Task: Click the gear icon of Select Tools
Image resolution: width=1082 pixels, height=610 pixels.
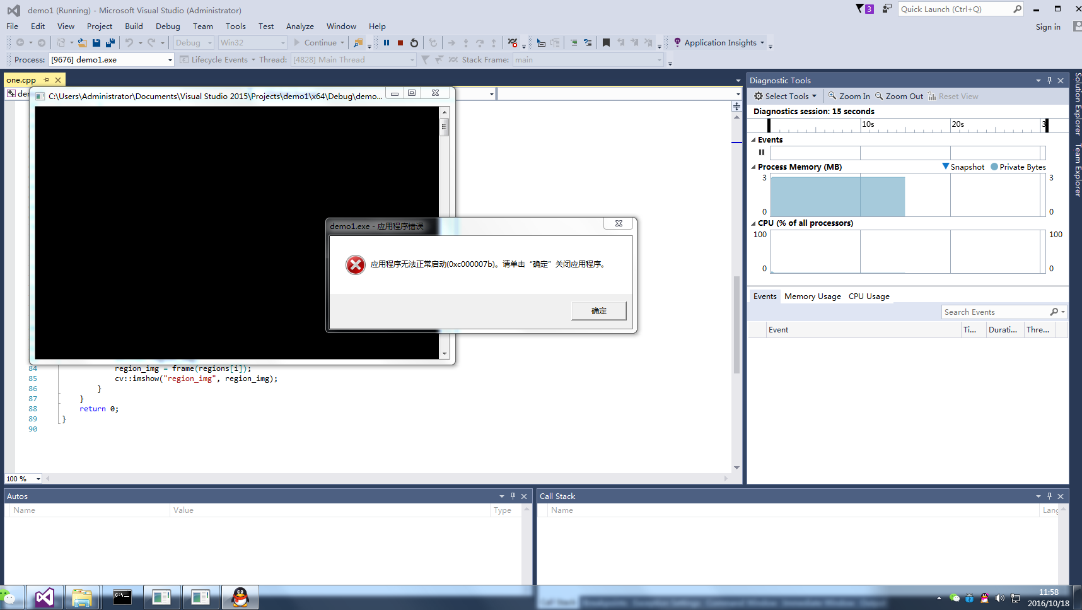Action: pyautogui.click(x=759, y=97)
